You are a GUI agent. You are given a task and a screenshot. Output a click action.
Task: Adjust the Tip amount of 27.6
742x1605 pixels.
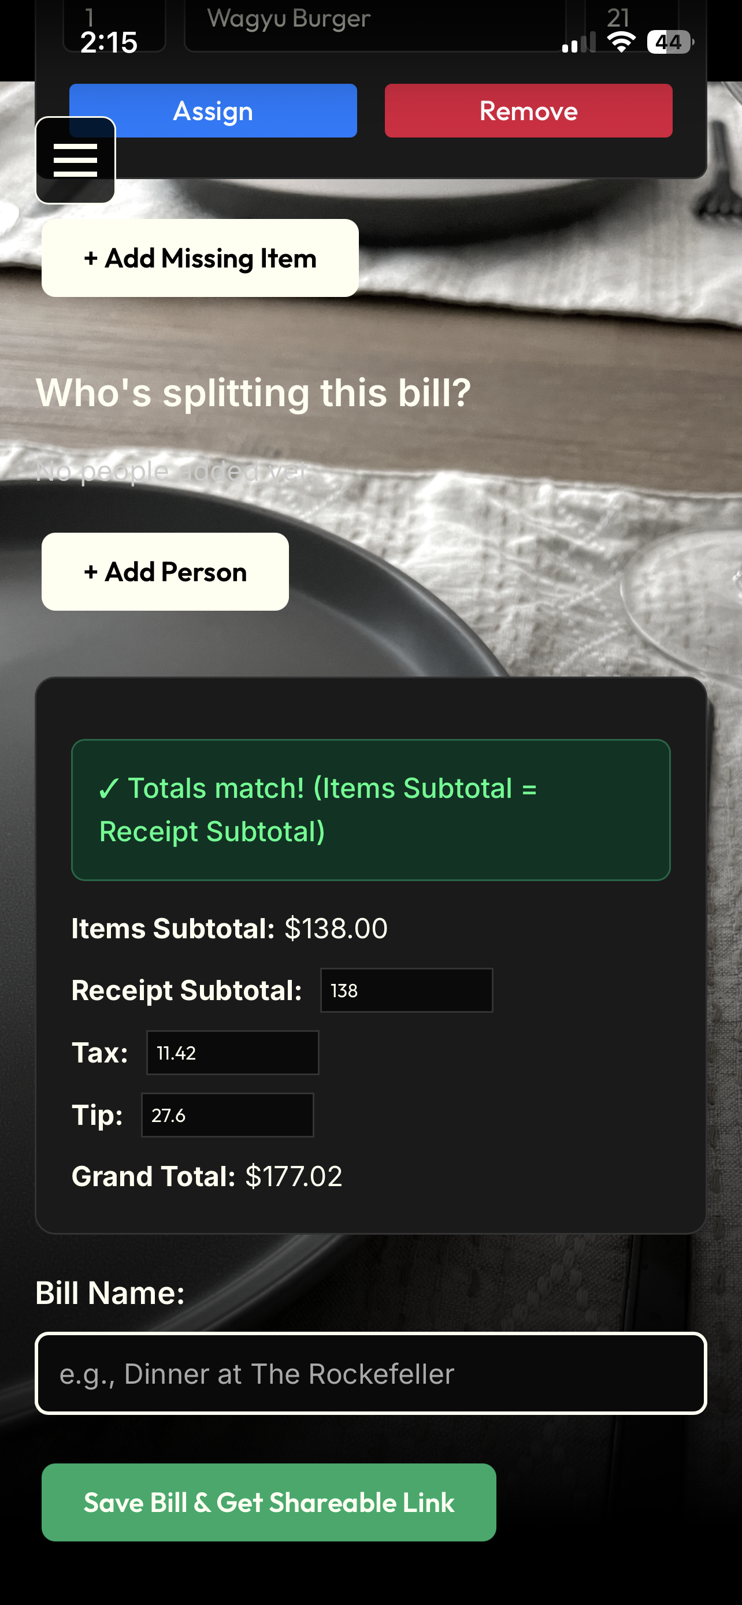(228, 1115)
